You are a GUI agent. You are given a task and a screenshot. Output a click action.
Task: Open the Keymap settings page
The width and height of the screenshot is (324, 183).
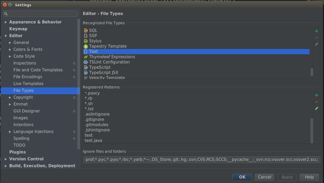[18, 29]
